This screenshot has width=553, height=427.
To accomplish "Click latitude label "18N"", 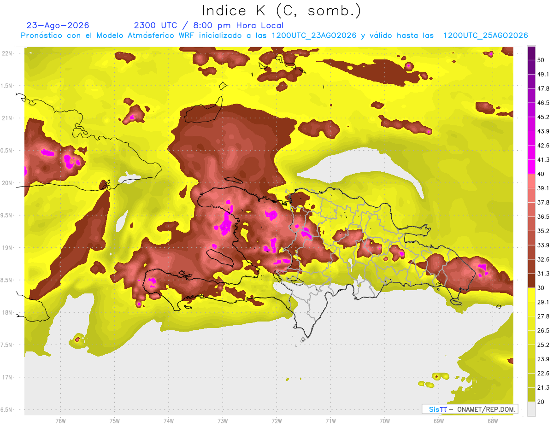I will point(8,312).
